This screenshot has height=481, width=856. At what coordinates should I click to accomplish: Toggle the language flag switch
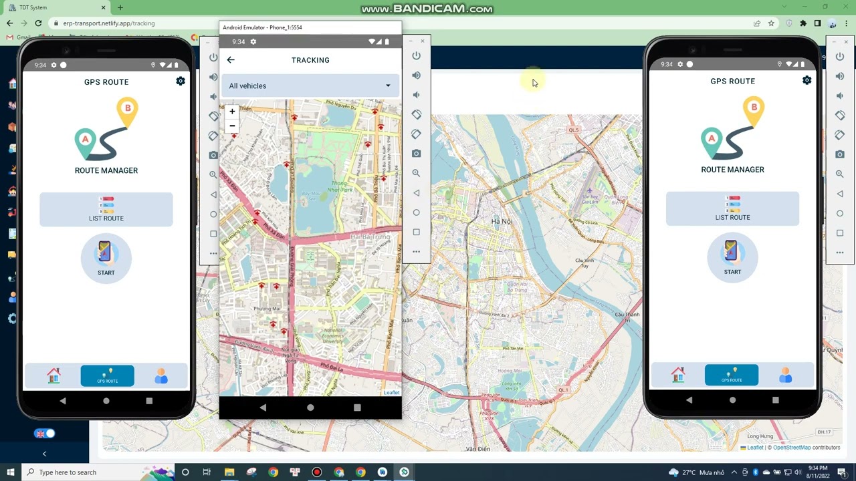[x=45, y=434]
